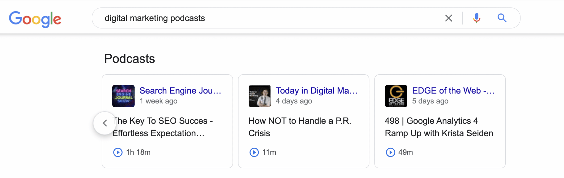Click the 4 days ago timestamp

click(x=294, y=101)
